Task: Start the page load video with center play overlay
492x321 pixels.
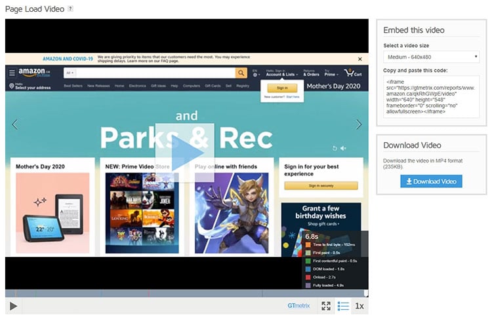Action: (x=185, y=153)
